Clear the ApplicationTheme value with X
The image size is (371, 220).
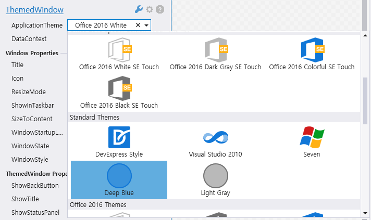(138, 25)
